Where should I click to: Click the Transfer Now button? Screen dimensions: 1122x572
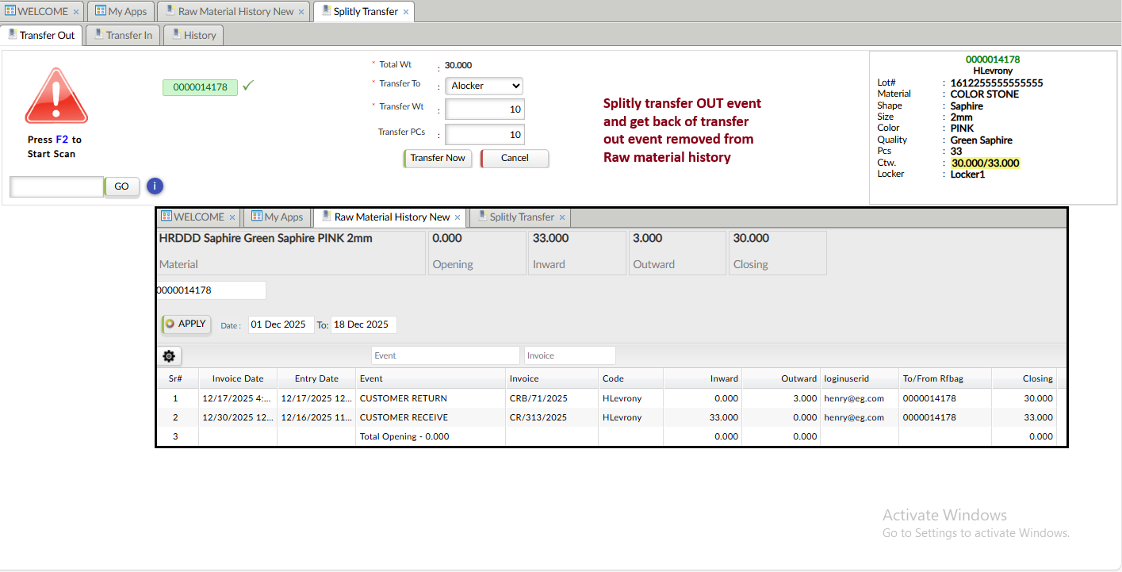click(x=438, y=158)
